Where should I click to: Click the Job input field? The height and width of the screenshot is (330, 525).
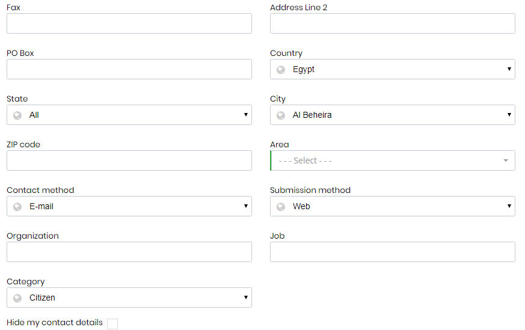click(x=393, y=252)
